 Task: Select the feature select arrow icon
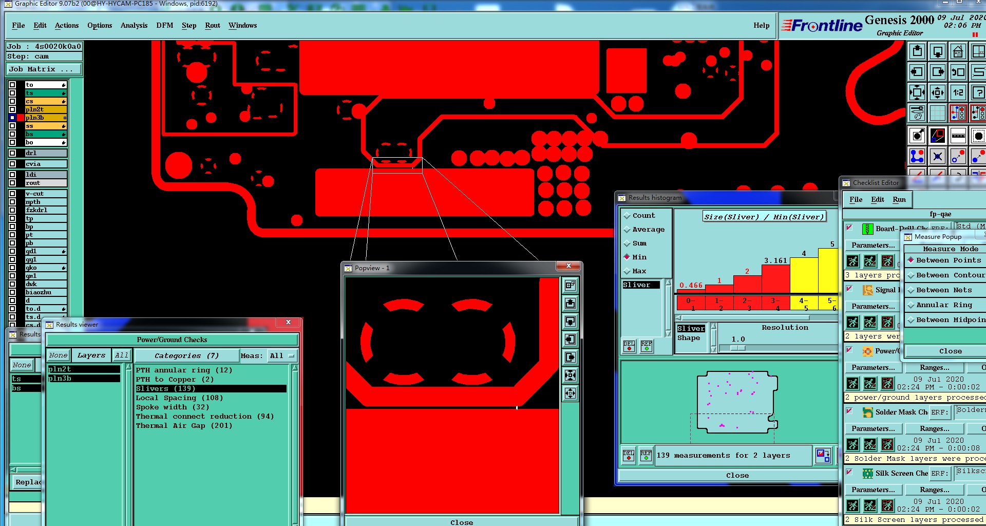[917, 136]
